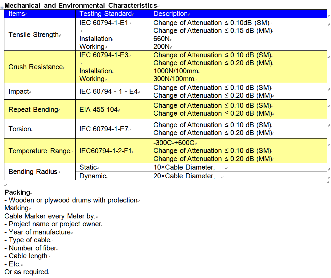The height and width of the screenshot is (278, 331).
Task: Click the '1000N/100mm' value
Action: click(x=174, y=71)
